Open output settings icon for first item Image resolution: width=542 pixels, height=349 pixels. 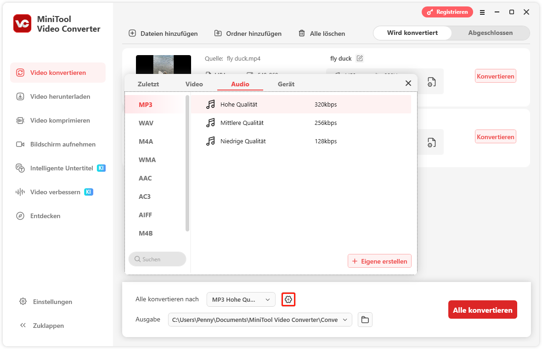(x=431, y=82)
